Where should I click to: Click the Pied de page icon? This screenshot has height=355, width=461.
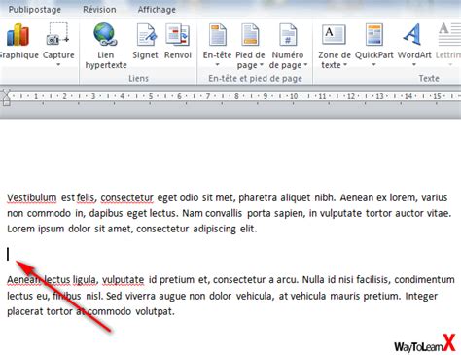[x=250, y=34]
